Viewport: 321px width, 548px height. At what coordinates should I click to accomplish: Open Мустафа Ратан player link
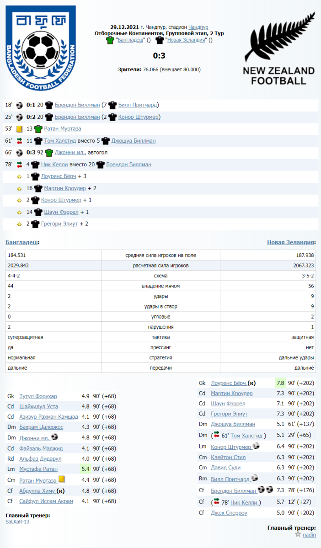[x=38, y=469]
